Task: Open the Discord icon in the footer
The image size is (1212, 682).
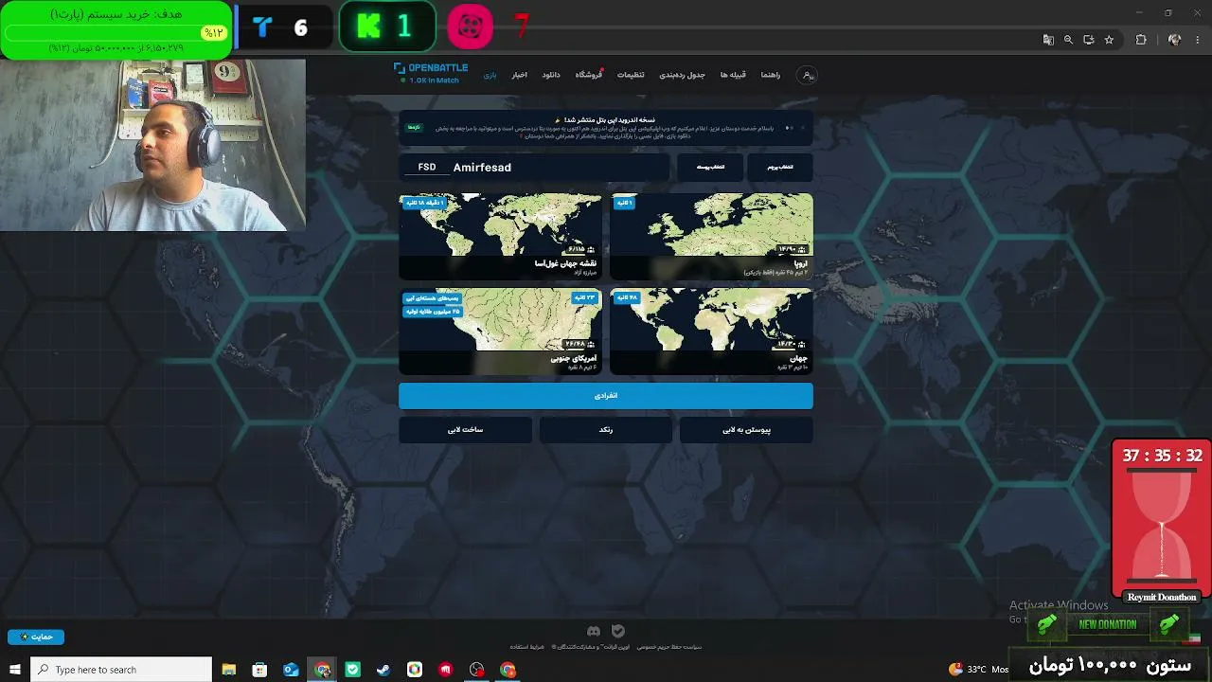Action: pyautogui.click(x=594, y=631)
